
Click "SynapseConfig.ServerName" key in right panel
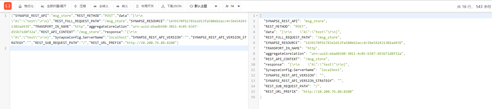tap(290, 70)
